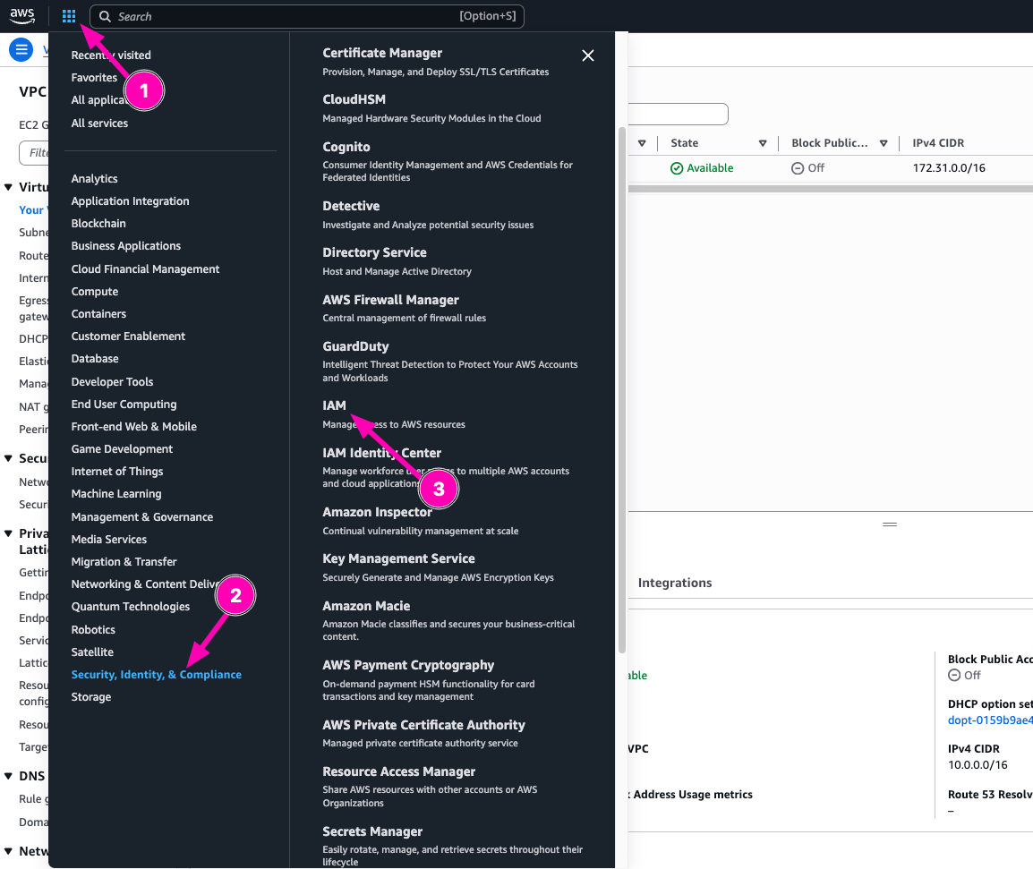Close the services menu with X
The height and width of the screenshot is (869, 1033).
click(588, 55)
